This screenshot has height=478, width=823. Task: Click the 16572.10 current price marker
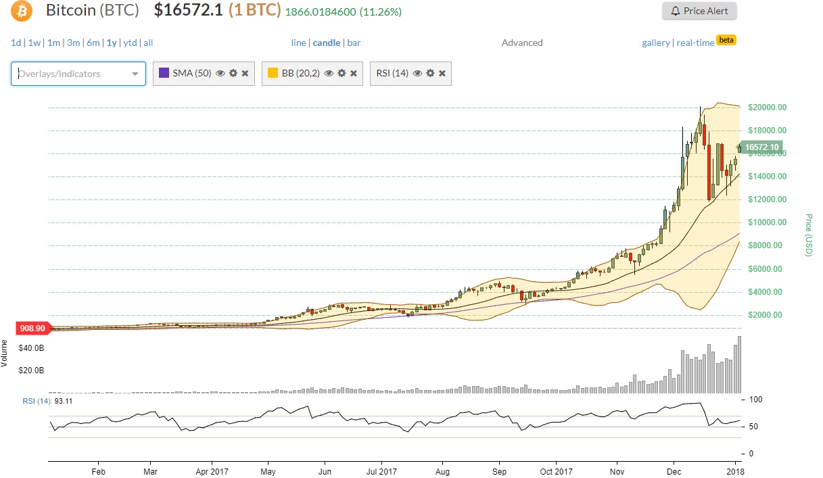760,147
